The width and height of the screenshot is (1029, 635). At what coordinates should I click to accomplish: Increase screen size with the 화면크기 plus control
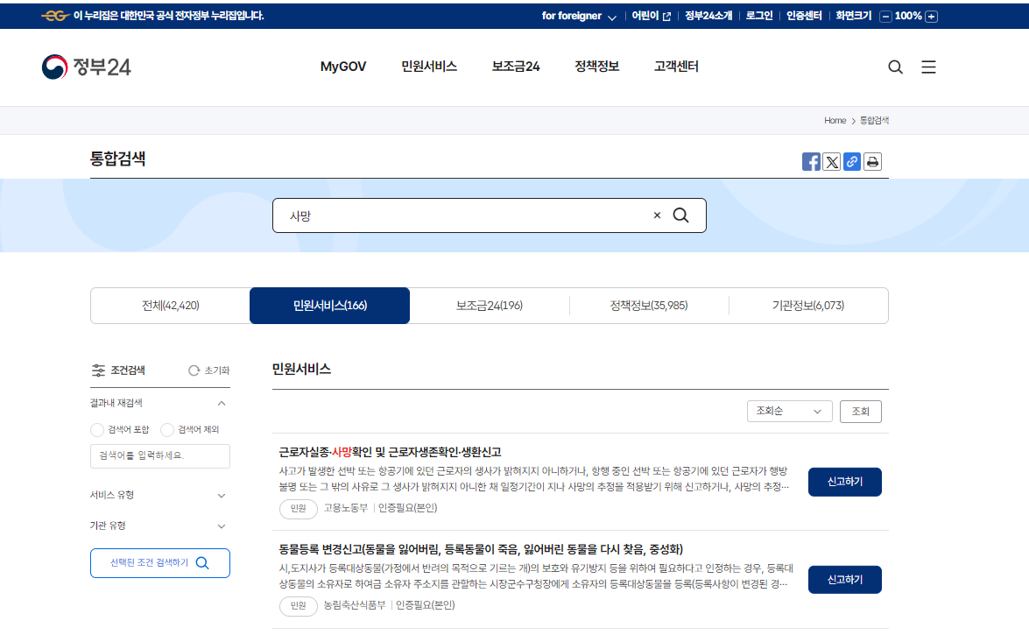pos(930,15)
